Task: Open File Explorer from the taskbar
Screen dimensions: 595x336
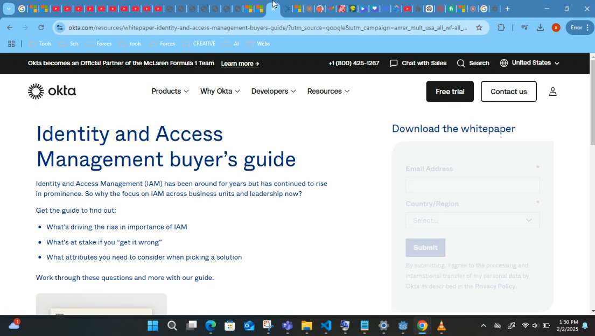Action: [x=307, y=326]
